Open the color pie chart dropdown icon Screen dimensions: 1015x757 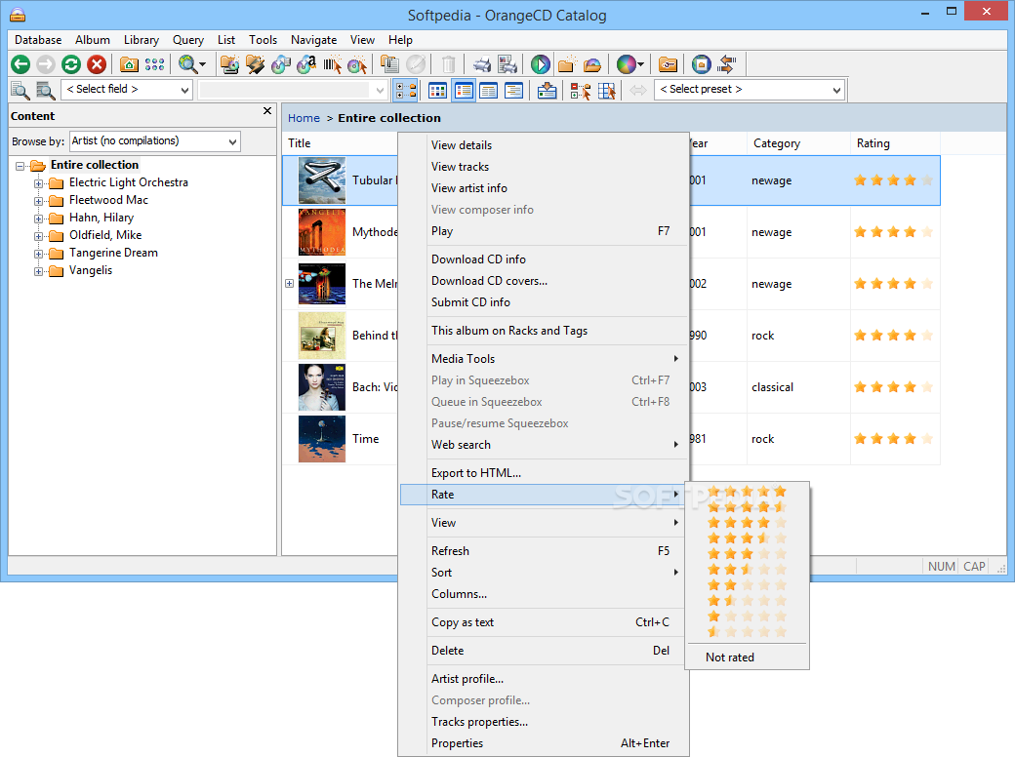coord(629,64)
